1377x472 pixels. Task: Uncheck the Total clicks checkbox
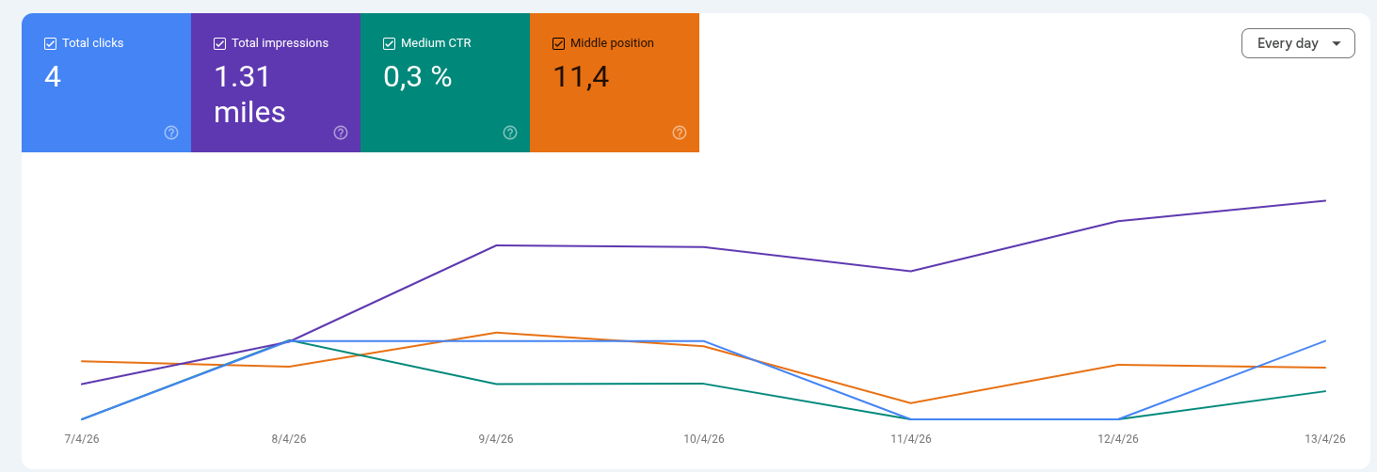coord(50,43)
